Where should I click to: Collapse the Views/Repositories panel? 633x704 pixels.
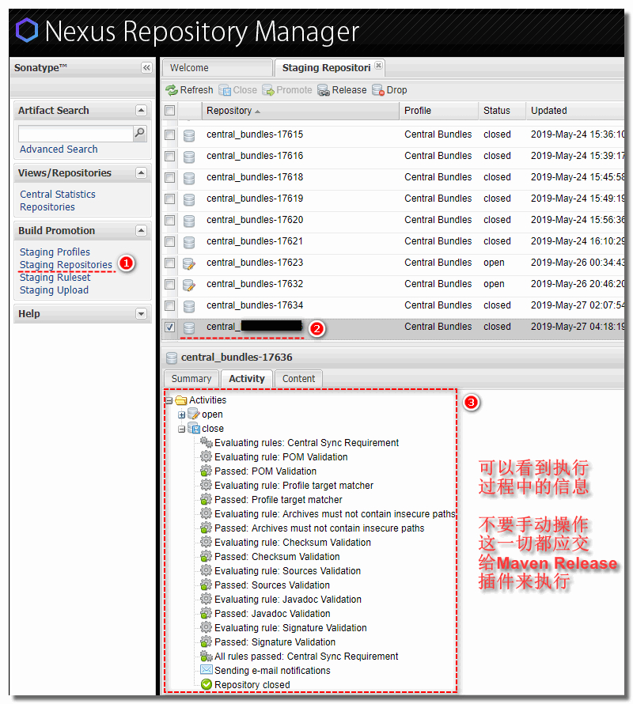[141, 173]
